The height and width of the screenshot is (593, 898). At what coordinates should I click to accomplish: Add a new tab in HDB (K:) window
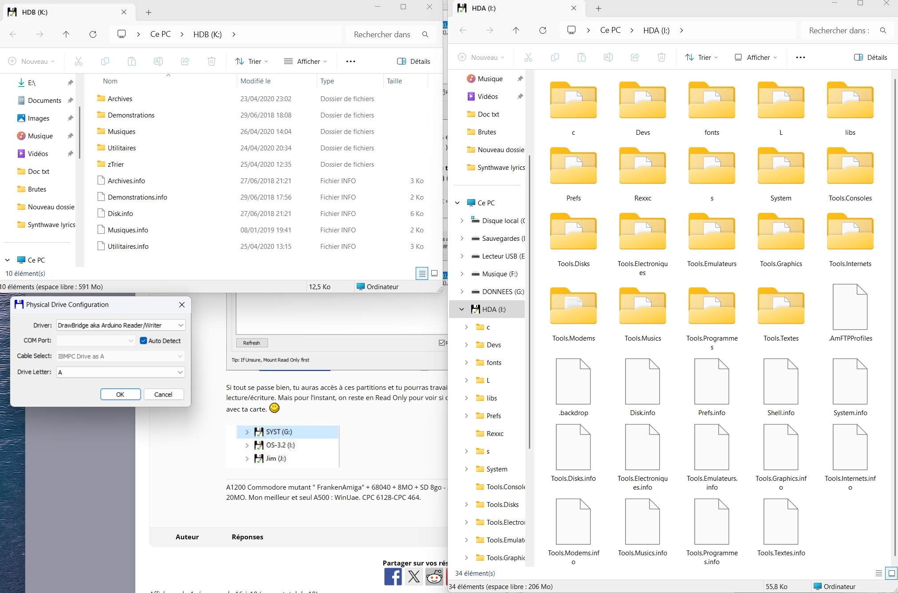149,12
